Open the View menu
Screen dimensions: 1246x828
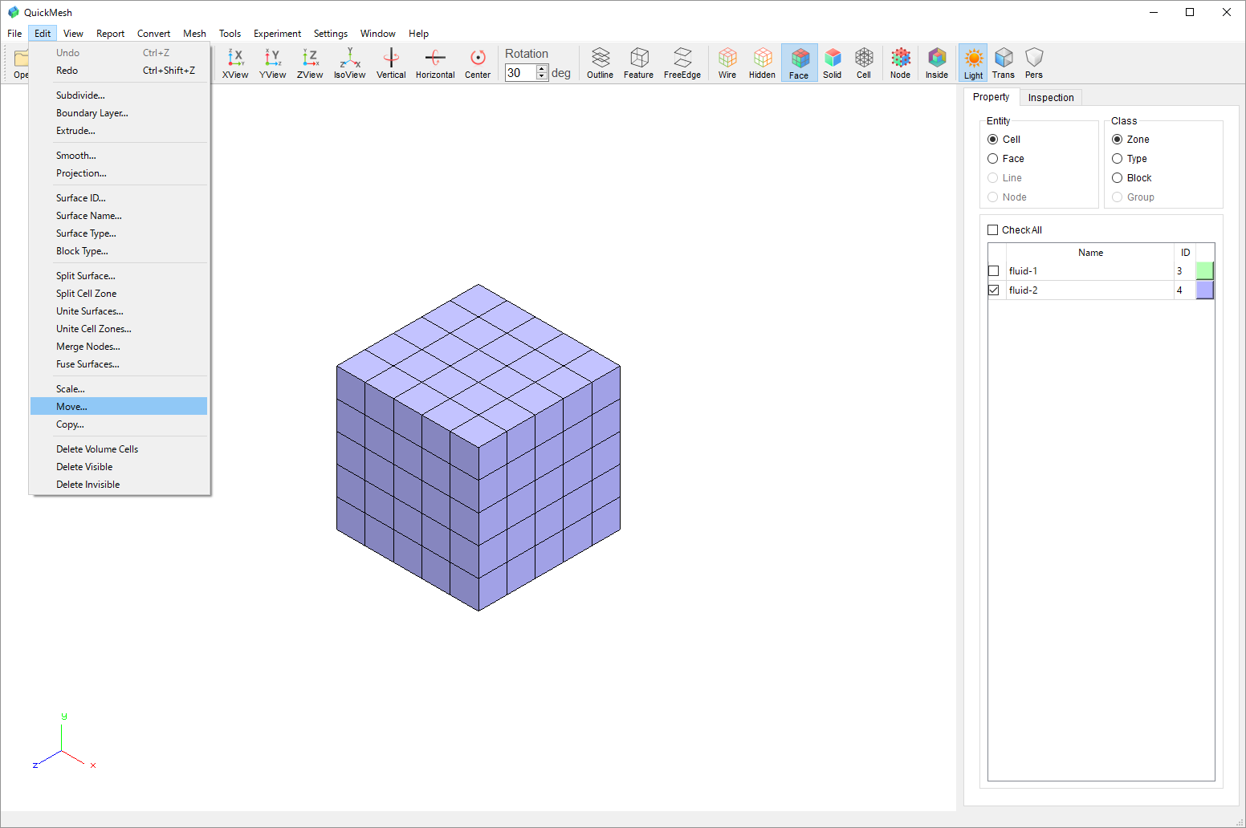73,34
